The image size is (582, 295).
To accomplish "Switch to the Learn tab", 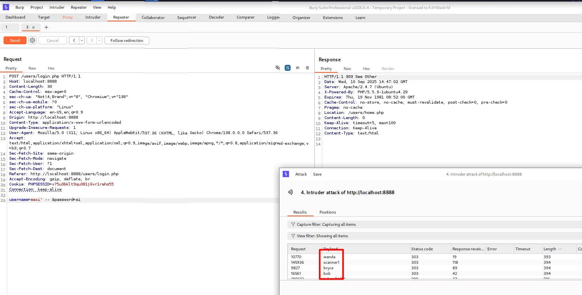I will point(360,17).
